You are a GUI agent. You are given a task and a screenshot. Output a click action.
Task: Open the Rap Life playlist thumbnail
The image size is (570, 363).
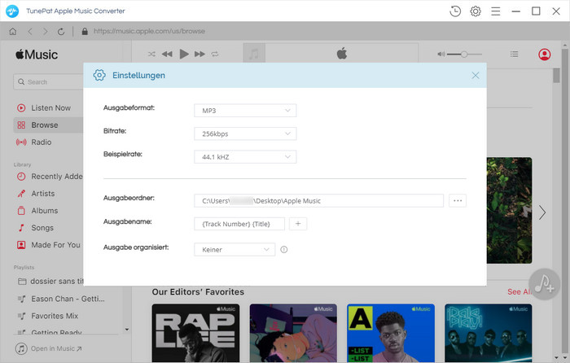[195, 333]
